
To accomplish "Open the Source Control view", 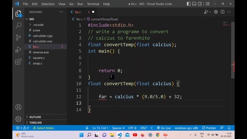I will pyautogui.click(x=18, y=37).
